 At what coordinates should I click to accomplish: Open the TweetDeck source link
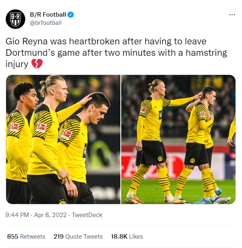tap(87, 215)
